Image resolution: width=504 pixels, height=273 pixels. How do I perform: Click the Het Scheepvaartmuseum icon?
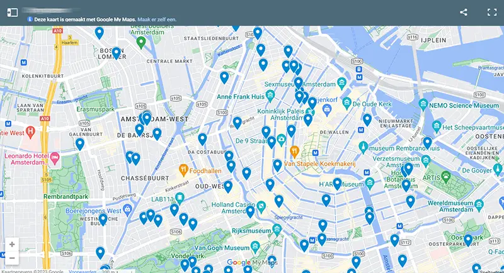click(x=437, y=126)
